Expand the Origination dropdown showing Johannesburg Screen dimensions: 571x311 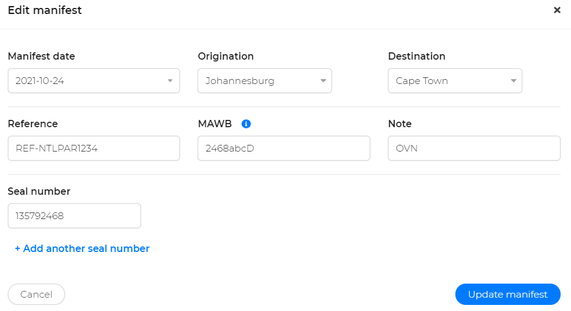point(265,80)
